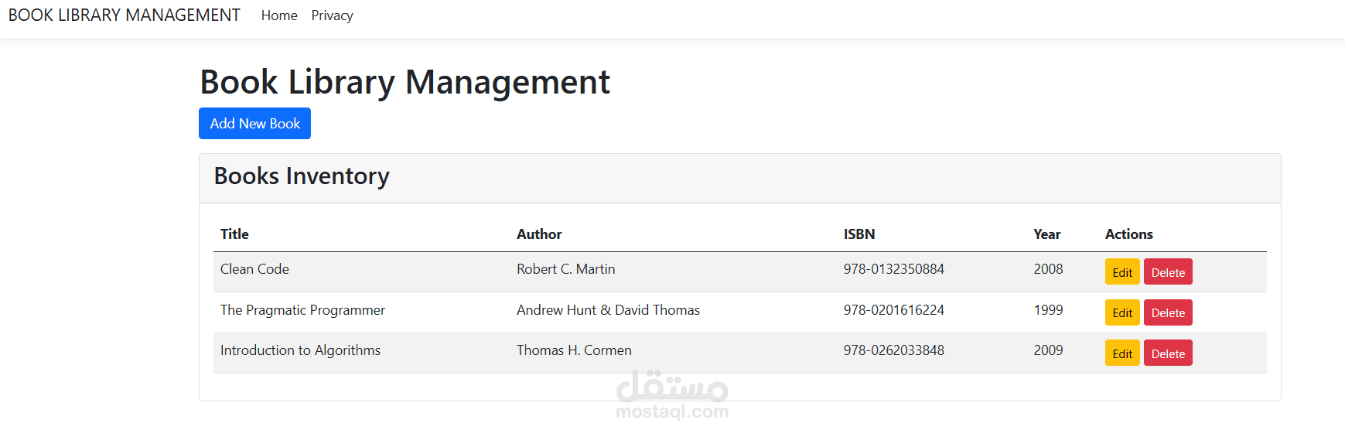Click the Year column header
Image resolution: width=1345 pixels, height=430 pixels.
[x=1046, y=234]
